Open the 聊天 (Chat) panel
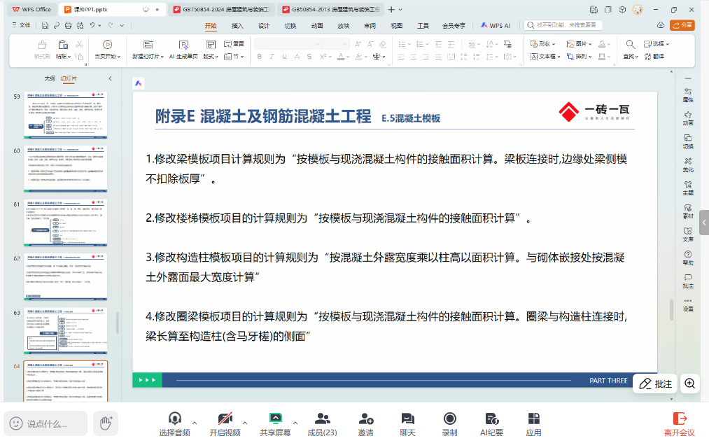Screen dimensions: 709x443 [407, 423]
